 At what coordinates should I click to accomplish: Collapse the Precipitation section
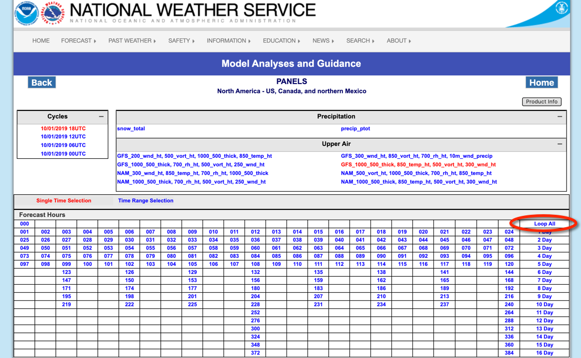pyautogui.click(x=559, y=116)
